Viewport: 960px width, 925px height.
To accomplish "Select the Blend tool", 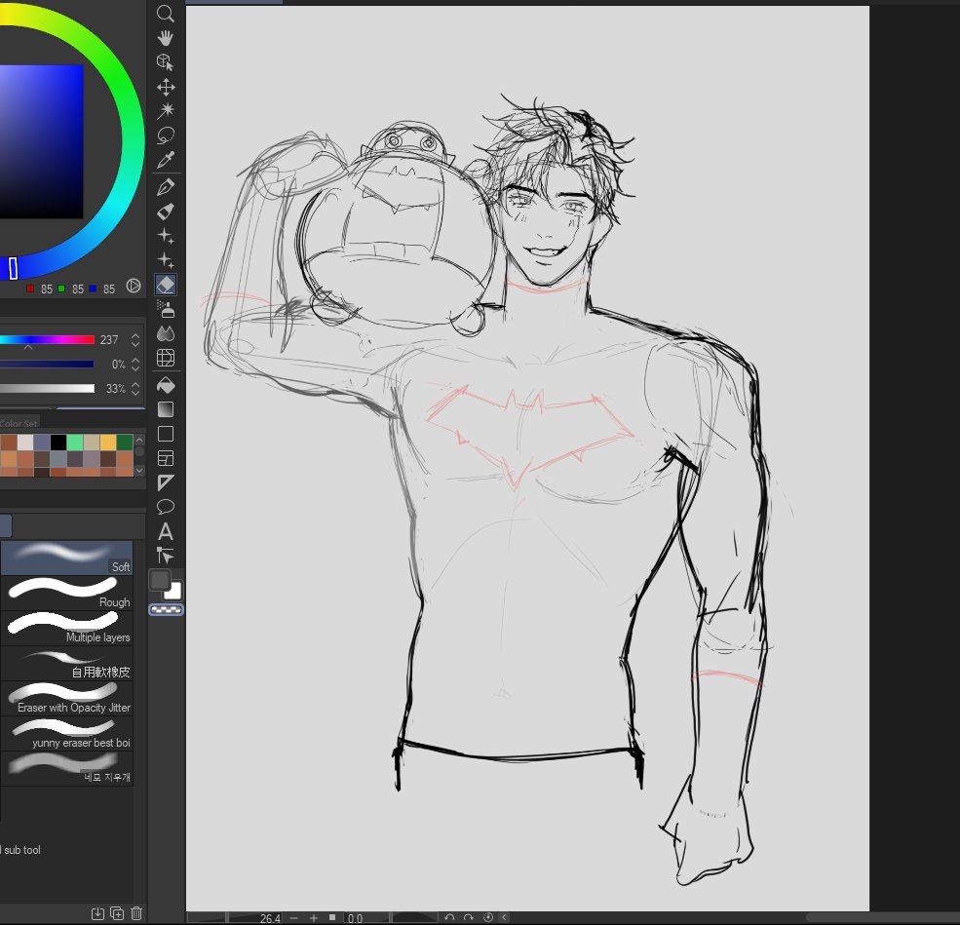I will tap(166, 333).
